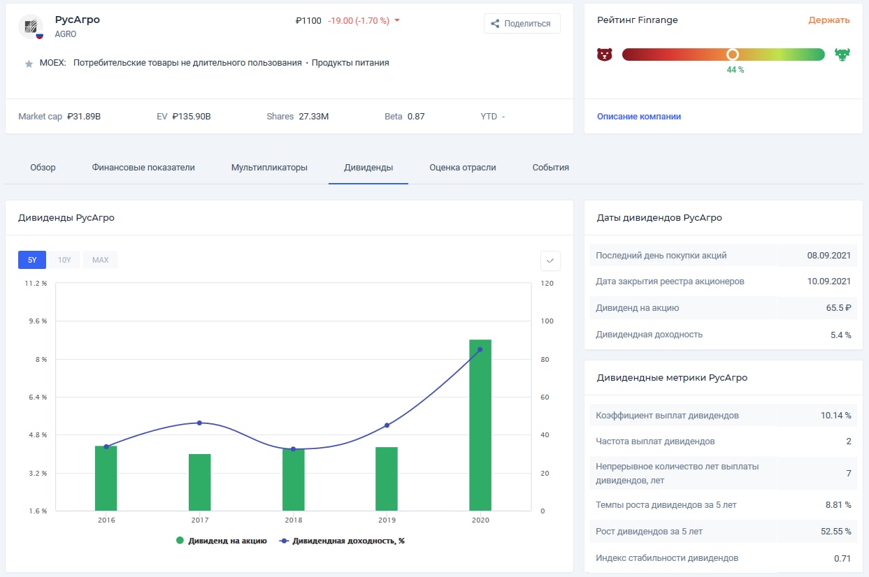Image resolution: width=869 pixels, height=577 pixels.
Task: Click Потребительские товары не длительного пользования link
Action: tap(187, 63)
